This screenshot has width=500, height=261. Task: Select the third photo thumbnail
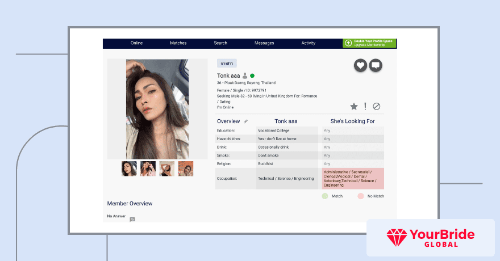click(167, 169)
